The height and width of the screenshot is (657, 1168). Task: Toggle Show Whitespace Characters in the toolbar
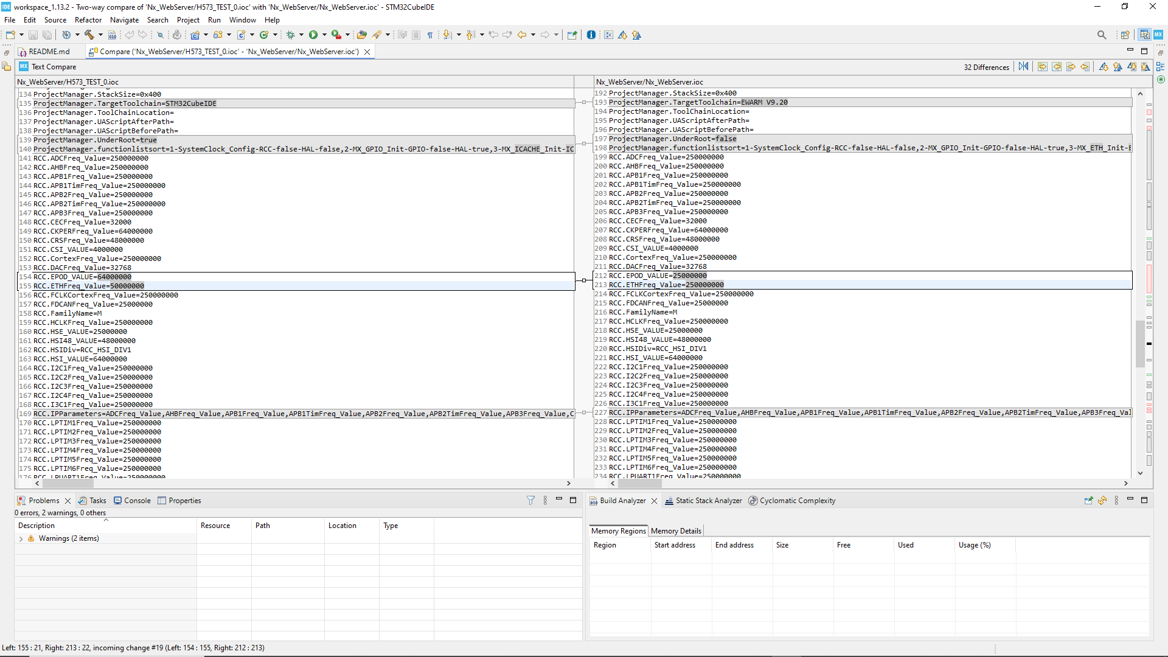[x=430, y=35]
